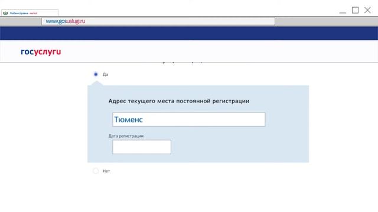The width and height of the screenshot is (378, 212).
Task: Close the browser window
Action: 367,10
